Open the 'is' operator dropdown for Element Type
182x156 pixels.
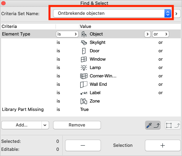(x=67, y=34)
